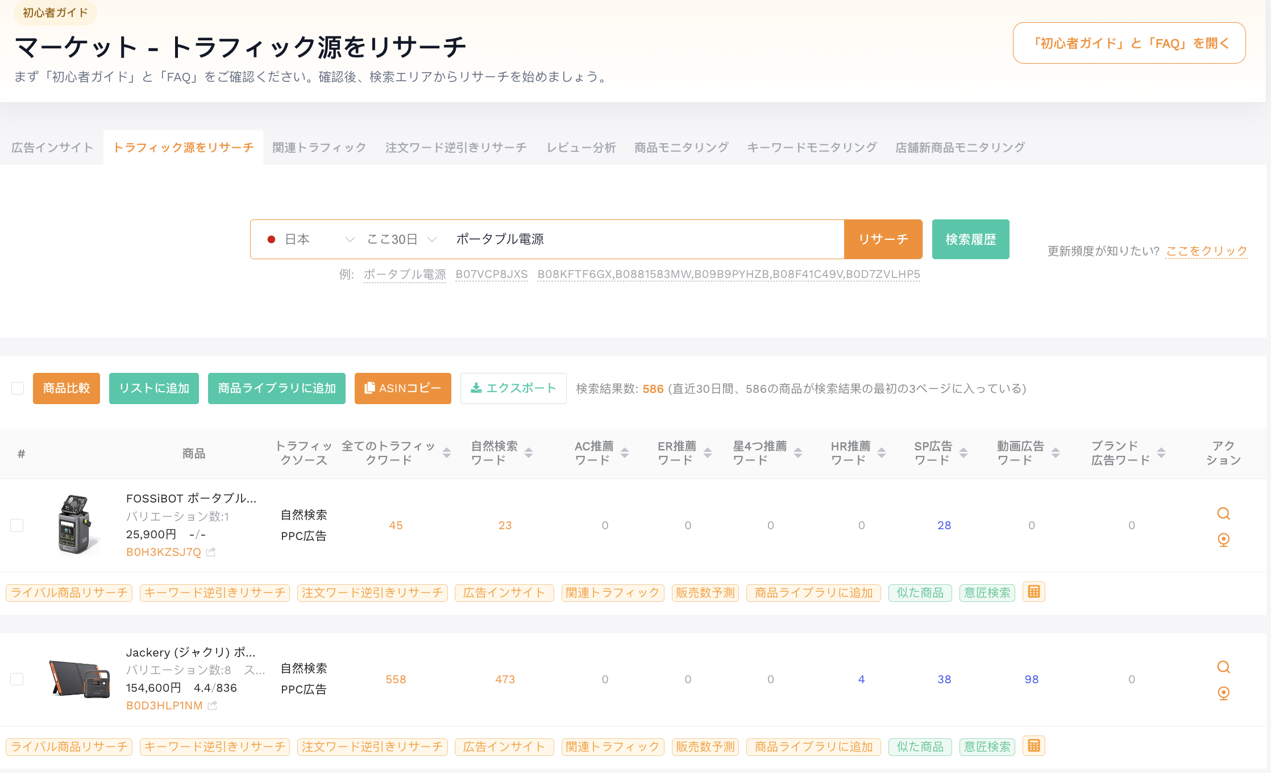Select トラフィック源をリサーチ tab
Image resolution: width=1271 pixels, height=773 pixels.
pyautogui.click(x=183, y=148)
